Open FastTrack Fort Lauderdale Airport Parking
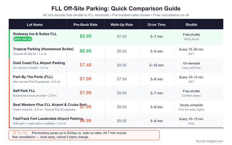 pyautogui.click(x=48, y=119)
